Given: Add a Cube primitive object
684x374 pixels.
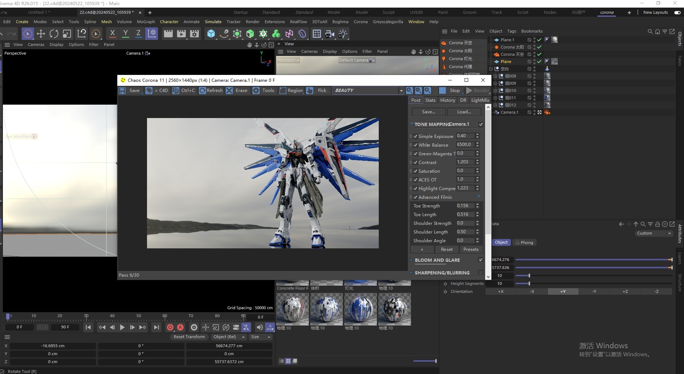Looking at the screenshot, I should (x=211, y=34).
